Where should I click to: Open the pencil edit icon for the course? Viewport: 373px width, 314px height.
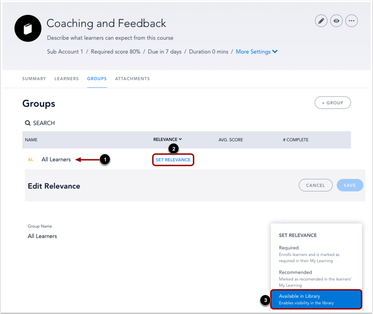321,21
